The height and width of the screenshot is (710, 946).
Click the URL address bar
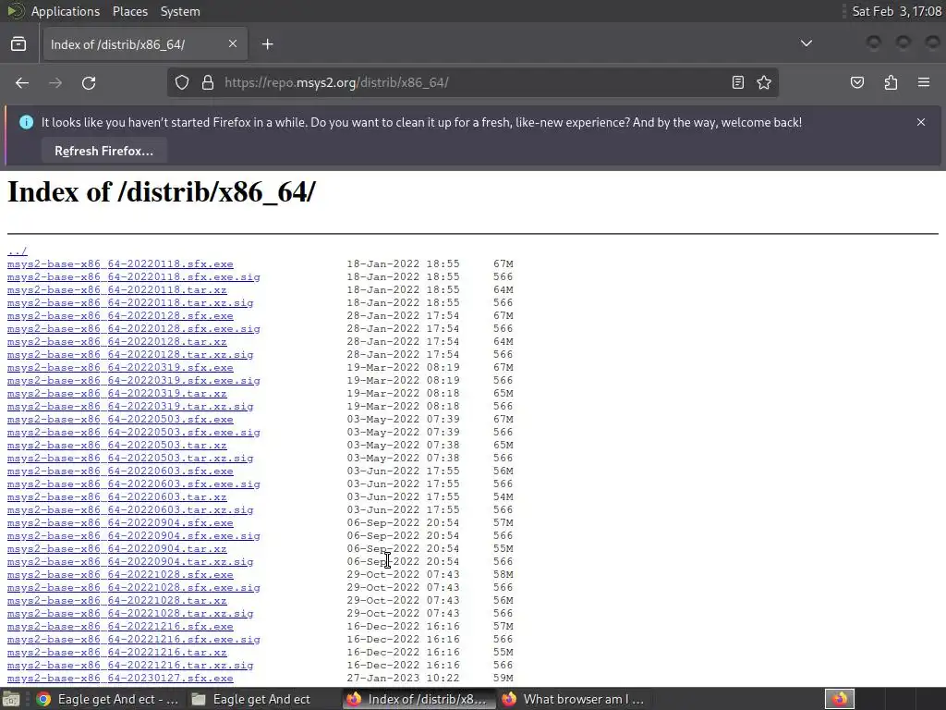pyautogui.click(x=473, y=82)
